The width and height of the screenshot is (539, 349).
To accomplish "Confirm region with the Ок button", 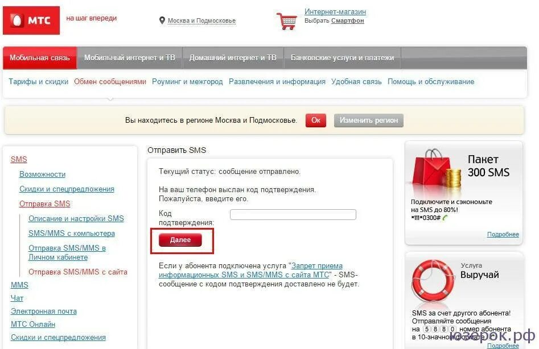I will tap(315, 121).
